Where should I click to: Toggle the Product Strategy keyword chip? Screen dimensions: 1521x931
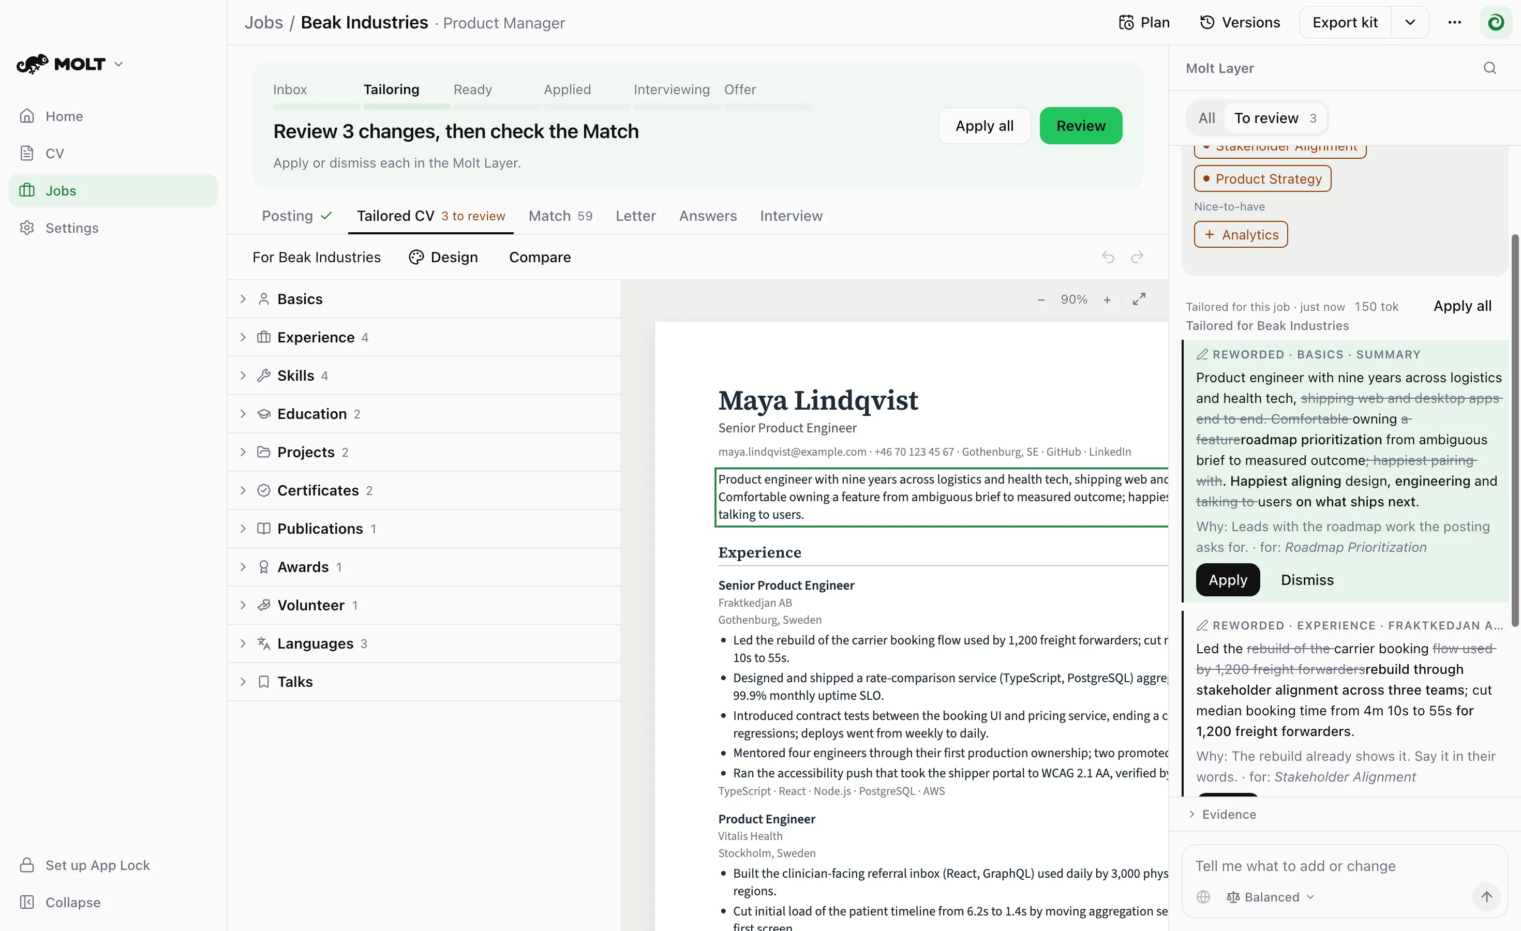[1262, 179]
